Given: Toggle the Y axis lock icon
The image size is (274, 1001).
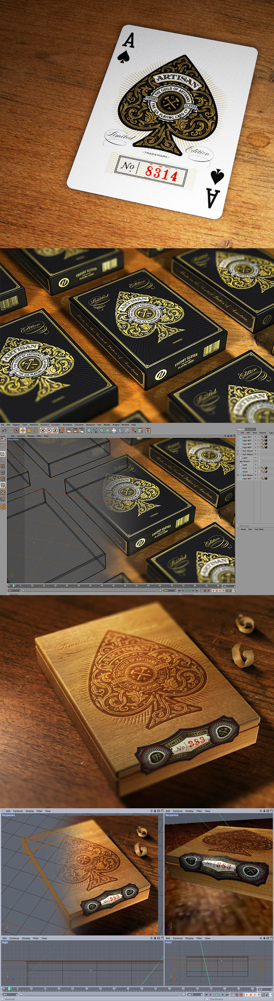Looking at the screenshot, I should tap(49, 431).
